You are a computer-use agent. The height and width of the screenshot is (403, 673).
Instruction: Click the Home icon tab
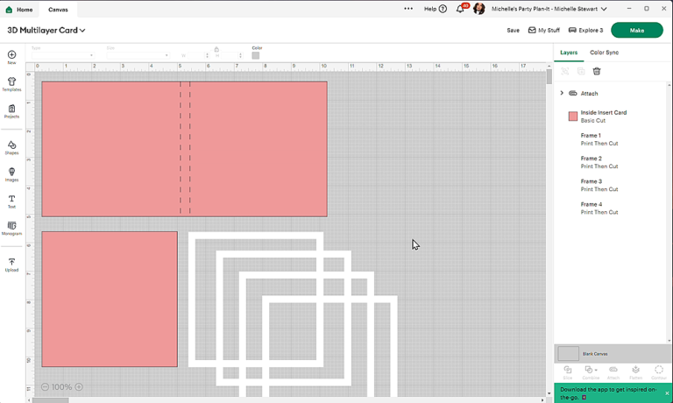pyautogui.click(x=19, y=10)
